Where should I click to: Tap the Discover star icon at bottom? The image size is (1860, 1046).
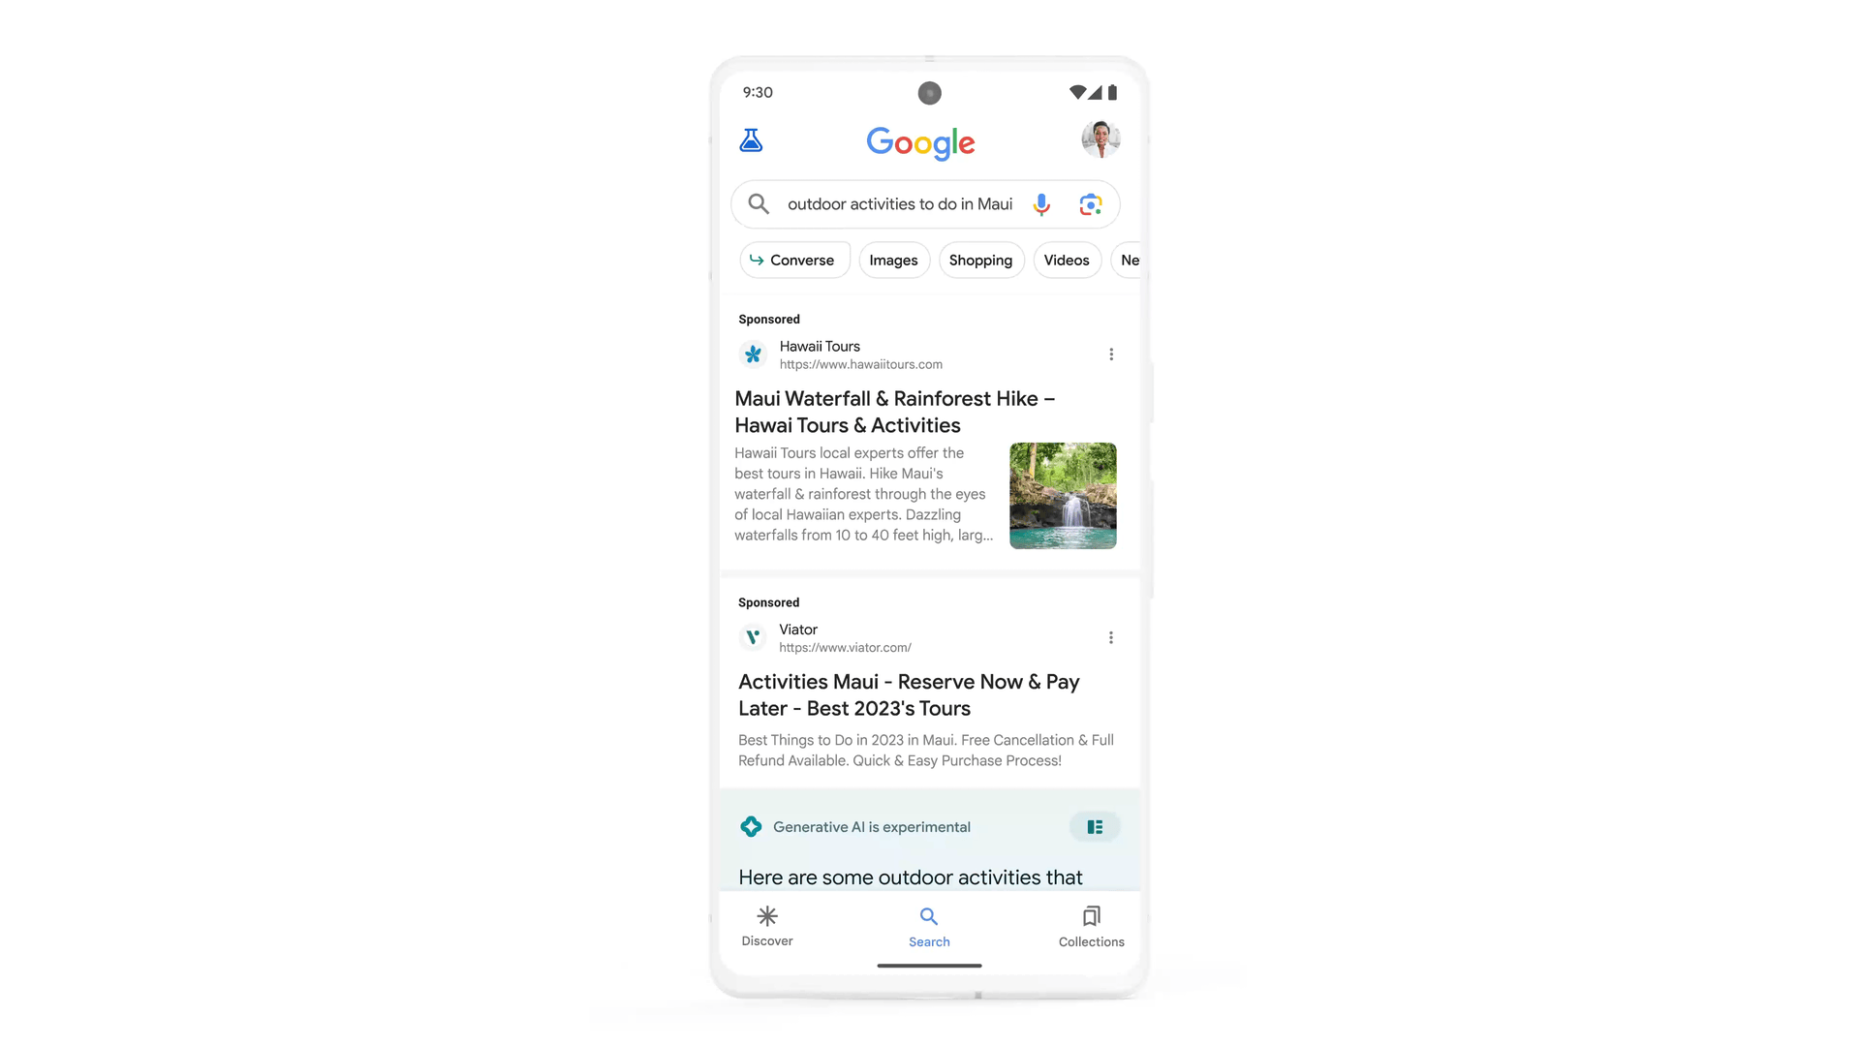(768, 915)
